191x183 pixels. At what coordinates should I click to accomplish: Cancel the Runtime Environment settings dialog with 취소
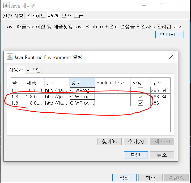pos(162,155)
